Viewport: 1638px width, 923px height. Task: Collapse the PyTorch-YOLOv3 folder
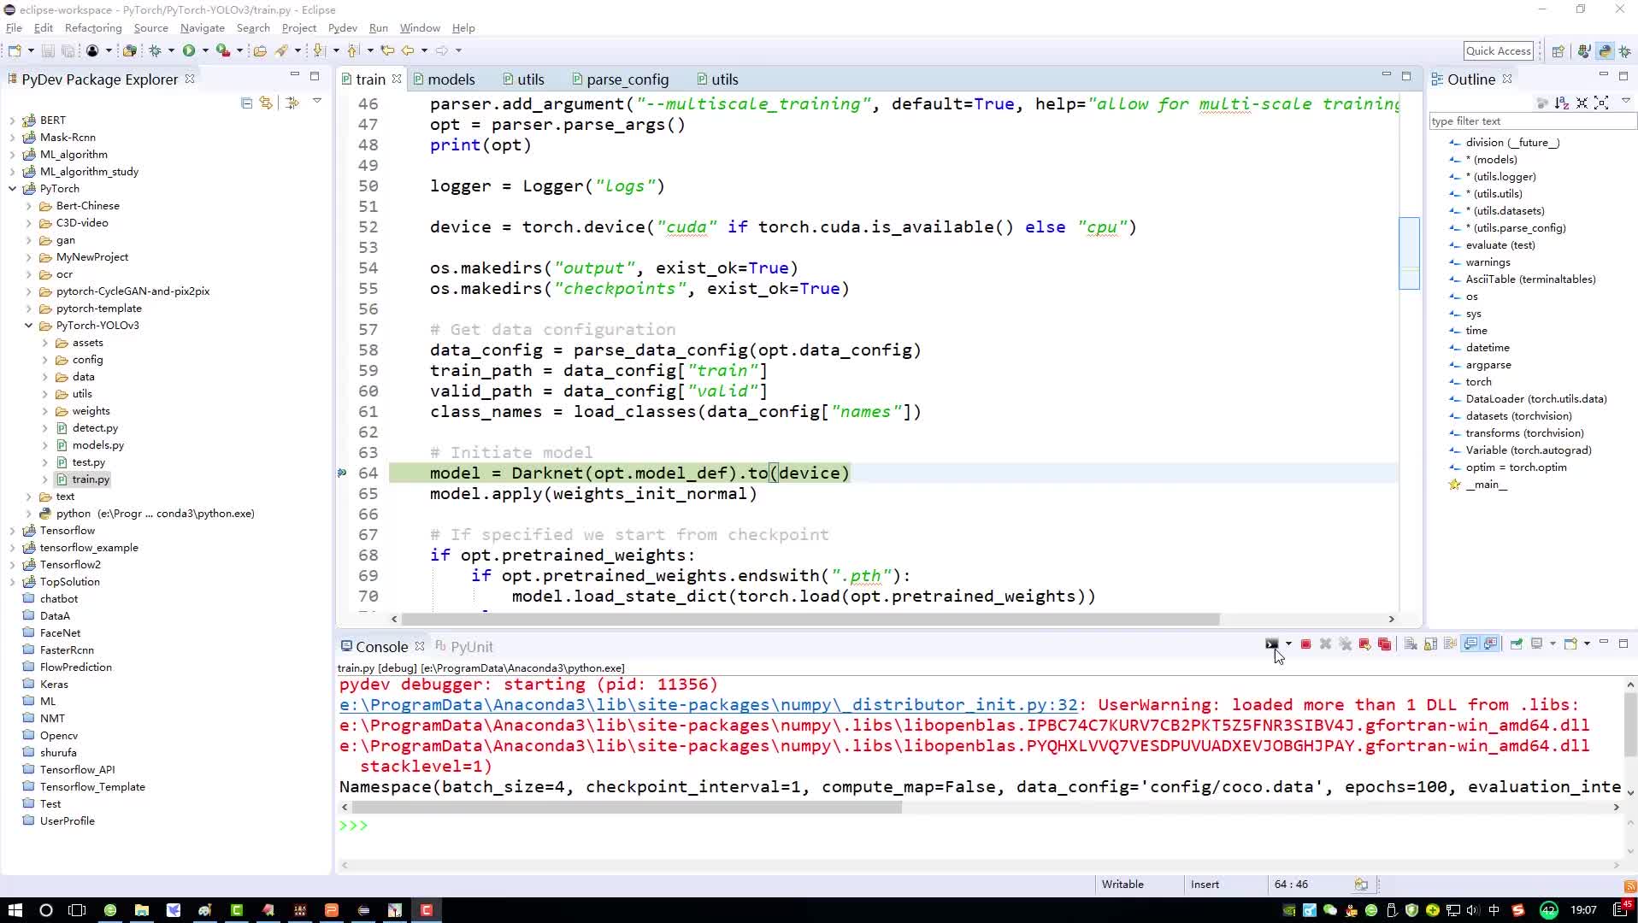tap(28, 326)
